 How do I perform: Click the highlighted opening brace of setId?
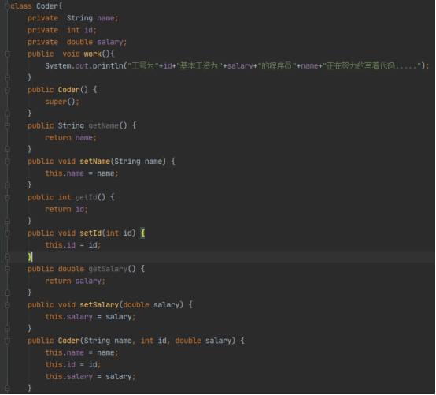coord(142,233)
